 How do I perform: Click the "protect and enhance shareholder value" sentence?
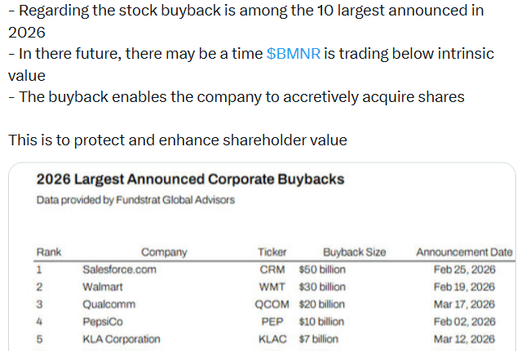tap(178, 140)
